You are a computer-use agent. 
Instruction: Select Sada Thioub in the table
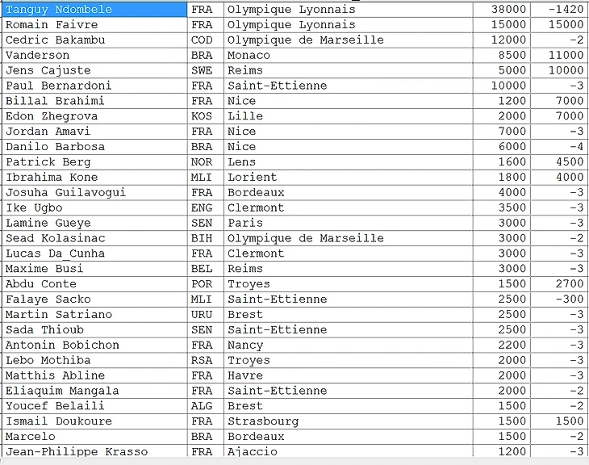pyautogui.click(x=94, y=329)
